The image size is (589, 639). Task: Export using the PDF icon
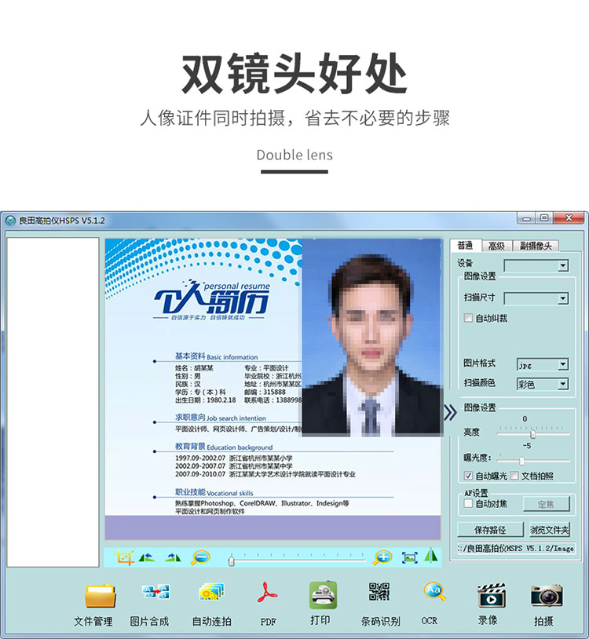(267, 593)
